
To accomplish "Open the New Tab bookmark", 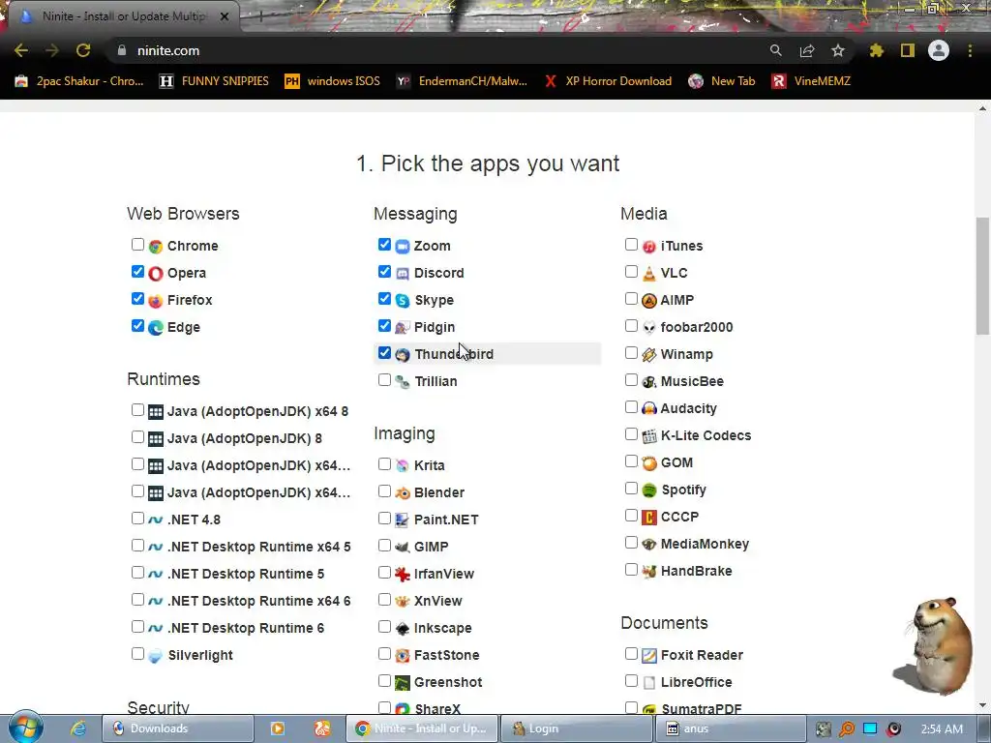I will [x=722, y=81].
